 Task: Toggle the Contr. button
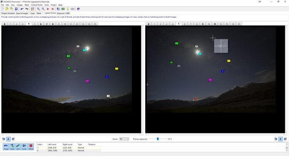pyautogui.click(x=24, y=147)
